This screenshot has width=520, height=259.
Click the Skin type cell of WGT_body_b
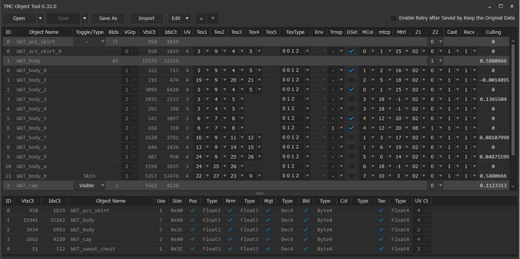[x=89, y=176]
